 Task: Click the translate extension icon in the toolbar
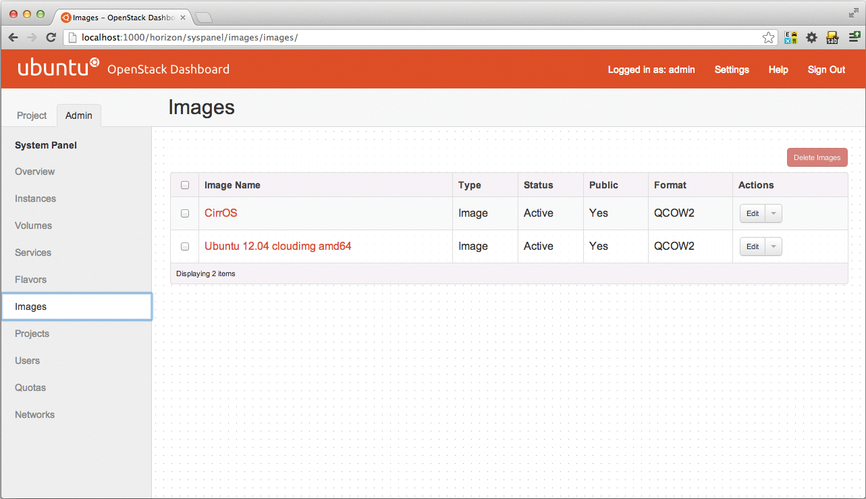point(790,37)
